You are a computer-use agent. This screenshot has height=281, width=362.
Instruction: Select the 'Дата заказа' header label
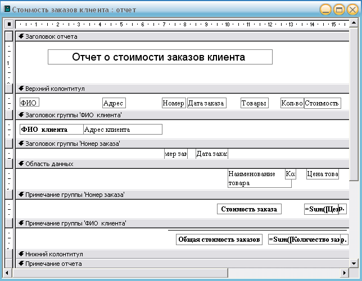(206, 103)
